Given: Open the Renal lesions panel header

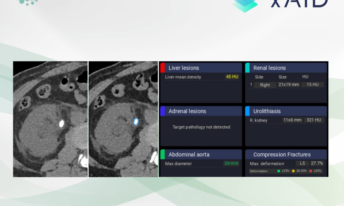Looking at the screenshot, I should click(286, 68).
